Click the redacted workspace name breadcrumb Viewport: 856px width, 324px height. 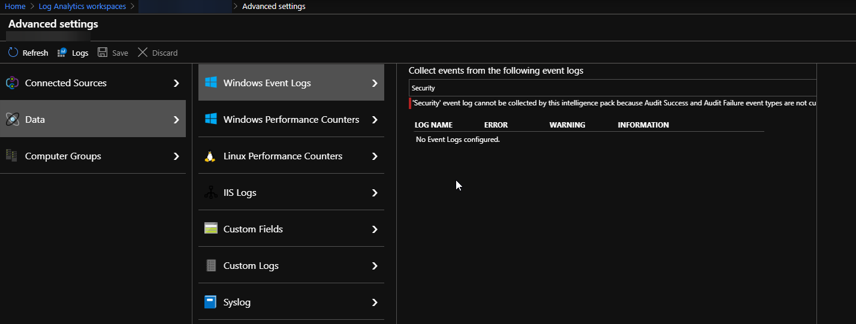pyautogui.click(x=185, y=6)
